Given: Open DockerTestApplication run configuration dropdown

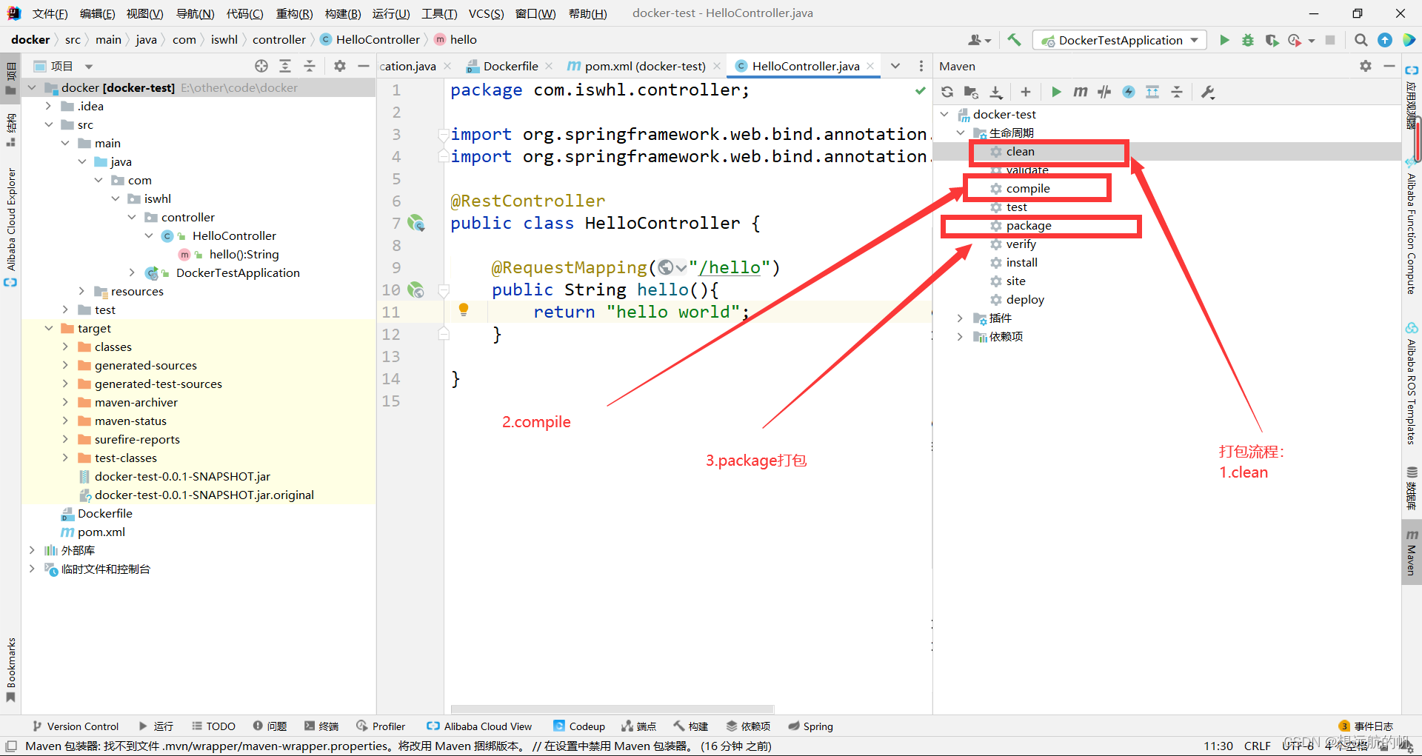Looking at the screenshot, I should (1120, 40).
